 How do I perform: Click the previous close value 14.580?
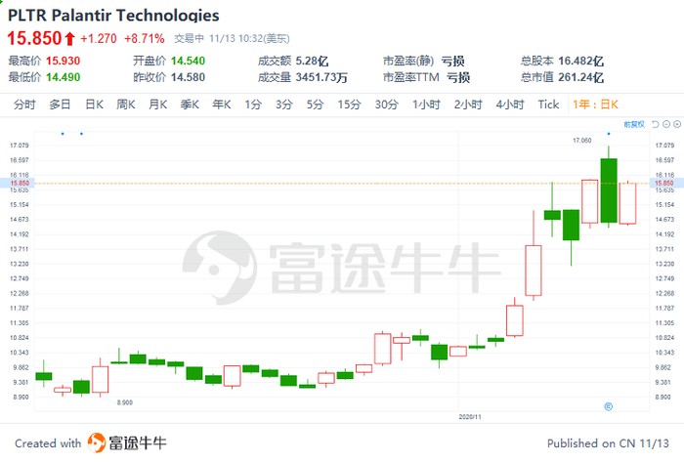[188, 77]
